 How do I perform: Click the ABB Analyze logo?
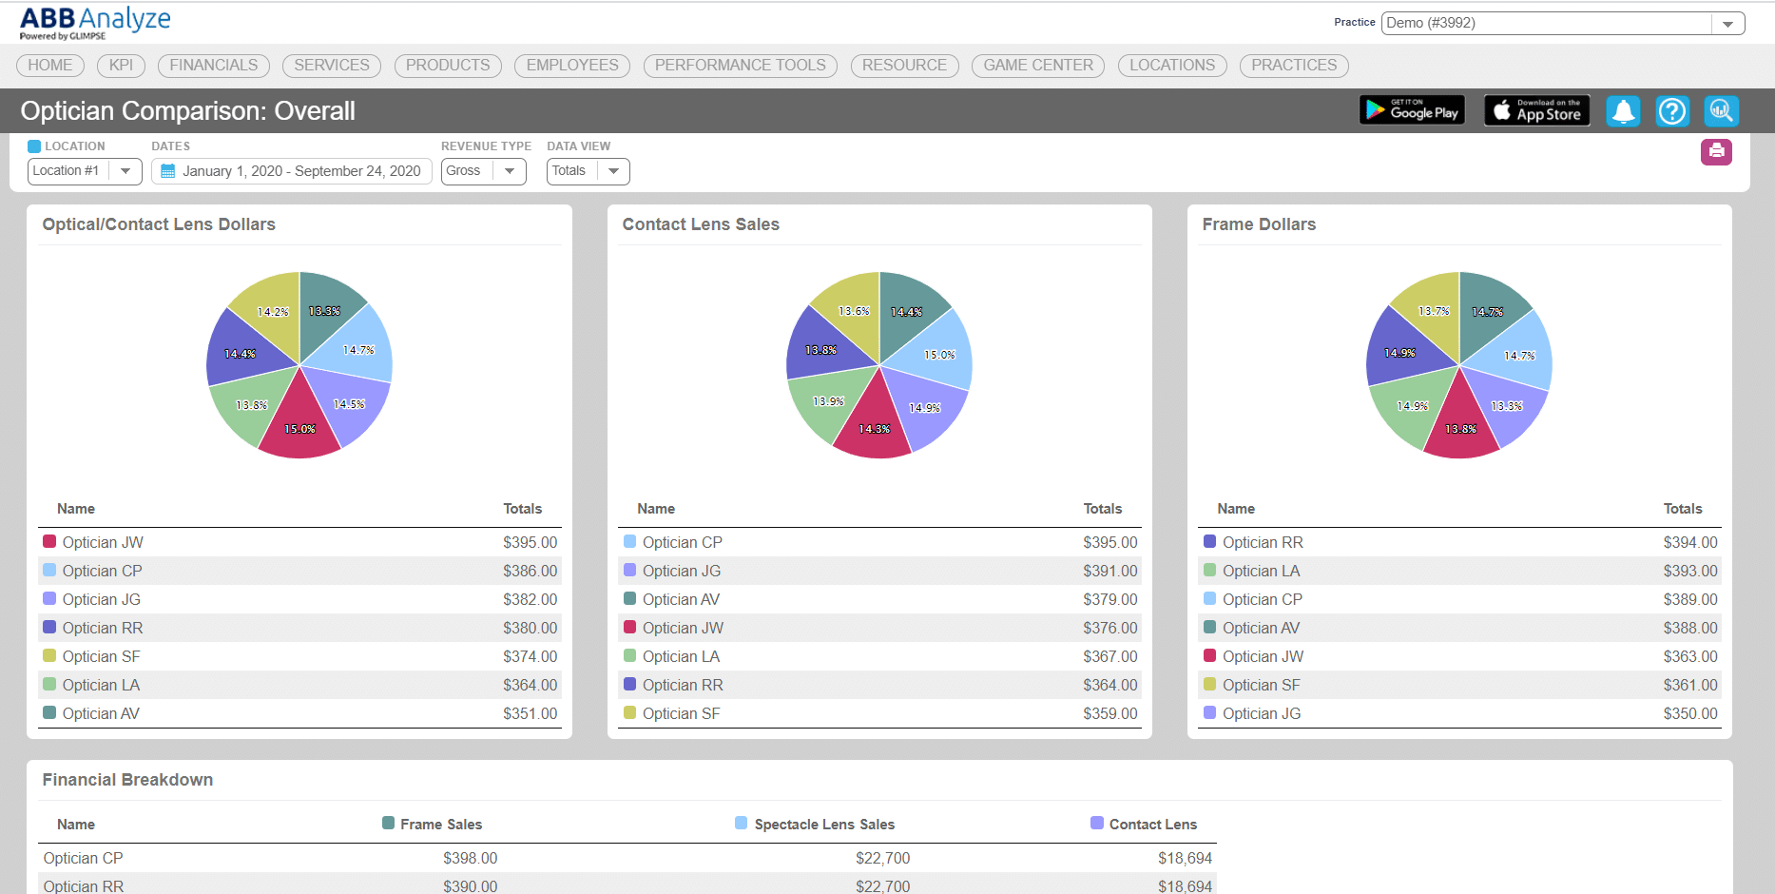click(94, 23)
